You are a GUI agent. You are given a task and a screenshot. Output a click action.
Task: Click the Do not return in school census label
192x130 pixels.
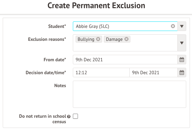point(43,119)
